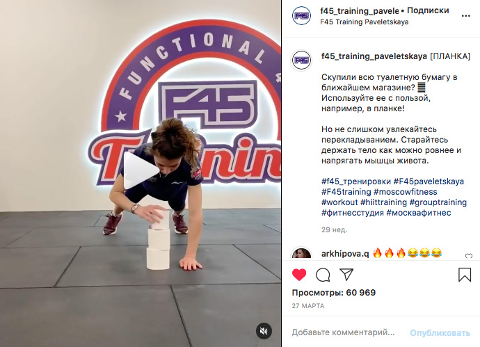
Task: Open F45 Training Paveletskaya location
Action: [x=365, y=22]
